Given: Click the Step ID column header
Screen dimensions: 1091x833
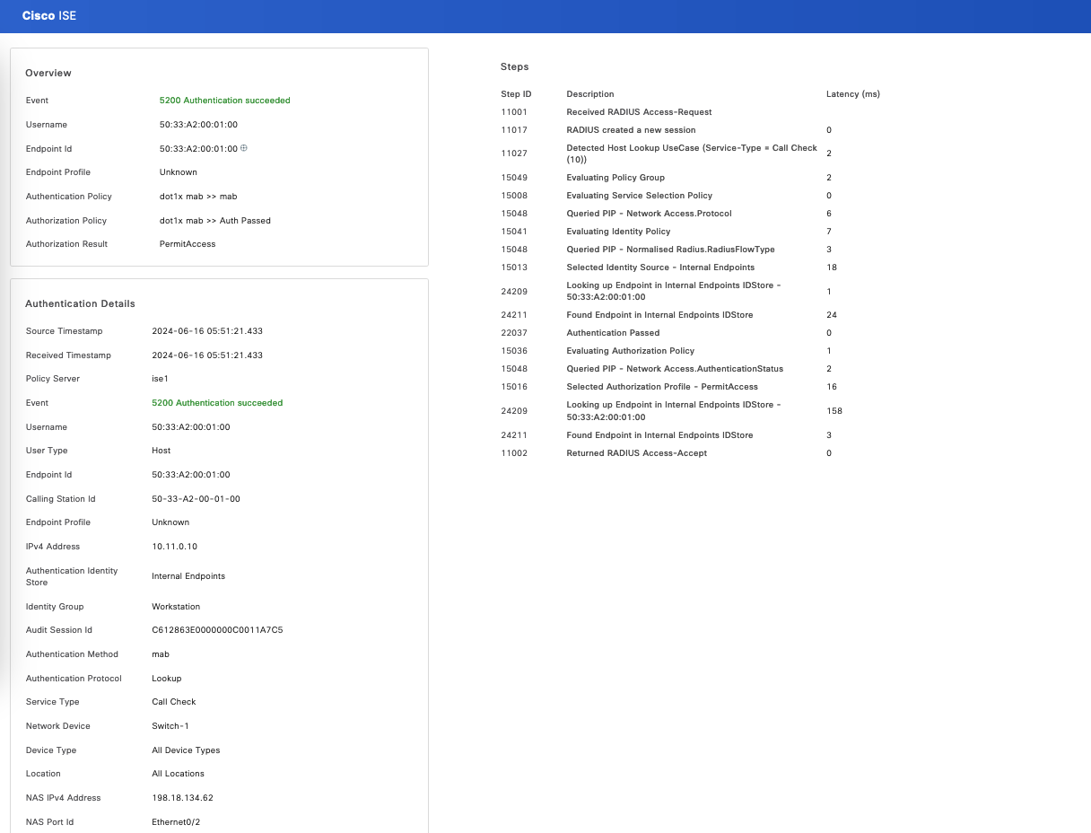Looking at the screenshot, I should tap(516, 94).
